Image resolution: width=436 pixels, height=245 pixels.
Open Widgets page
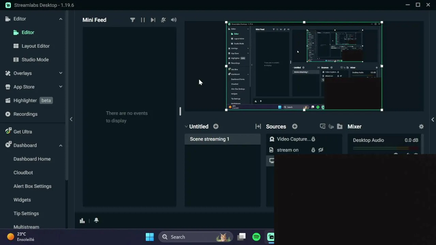[22, 200]
